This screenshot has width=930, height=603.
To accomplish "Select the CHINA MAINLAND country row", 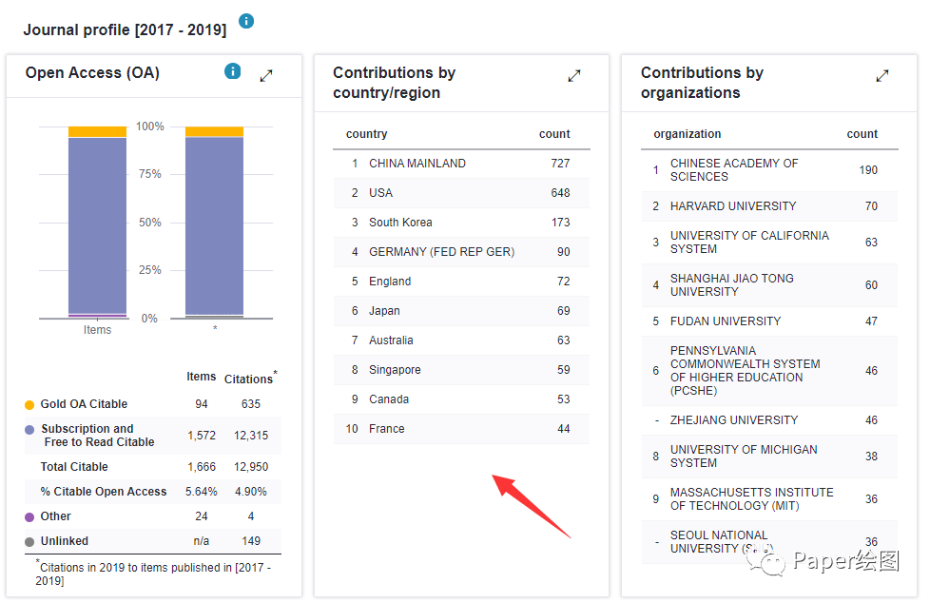I will pyautogui.click(x=461, y=164).
